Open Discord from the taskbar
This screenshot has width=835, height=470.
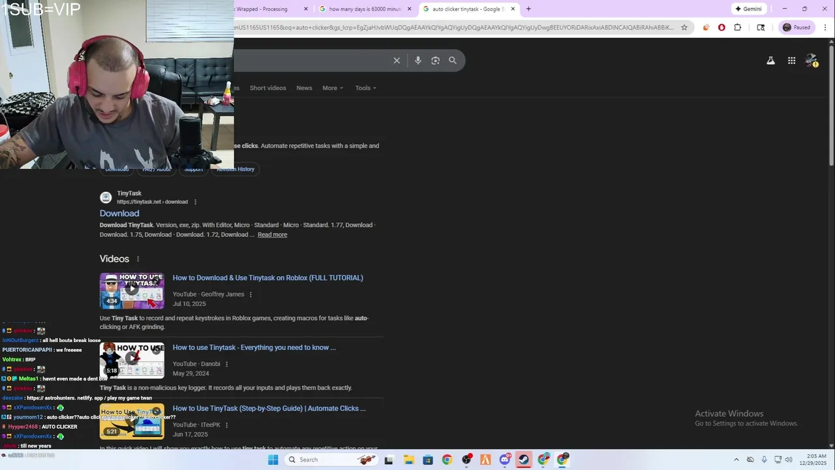[504, 460]
